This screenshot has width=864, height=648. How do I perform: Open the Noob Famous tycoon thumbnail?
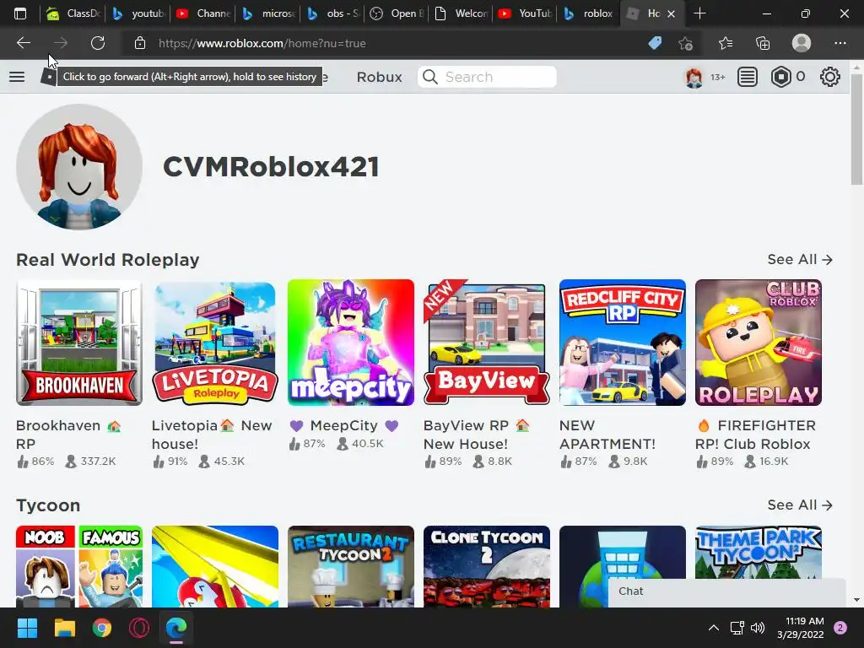79,566
